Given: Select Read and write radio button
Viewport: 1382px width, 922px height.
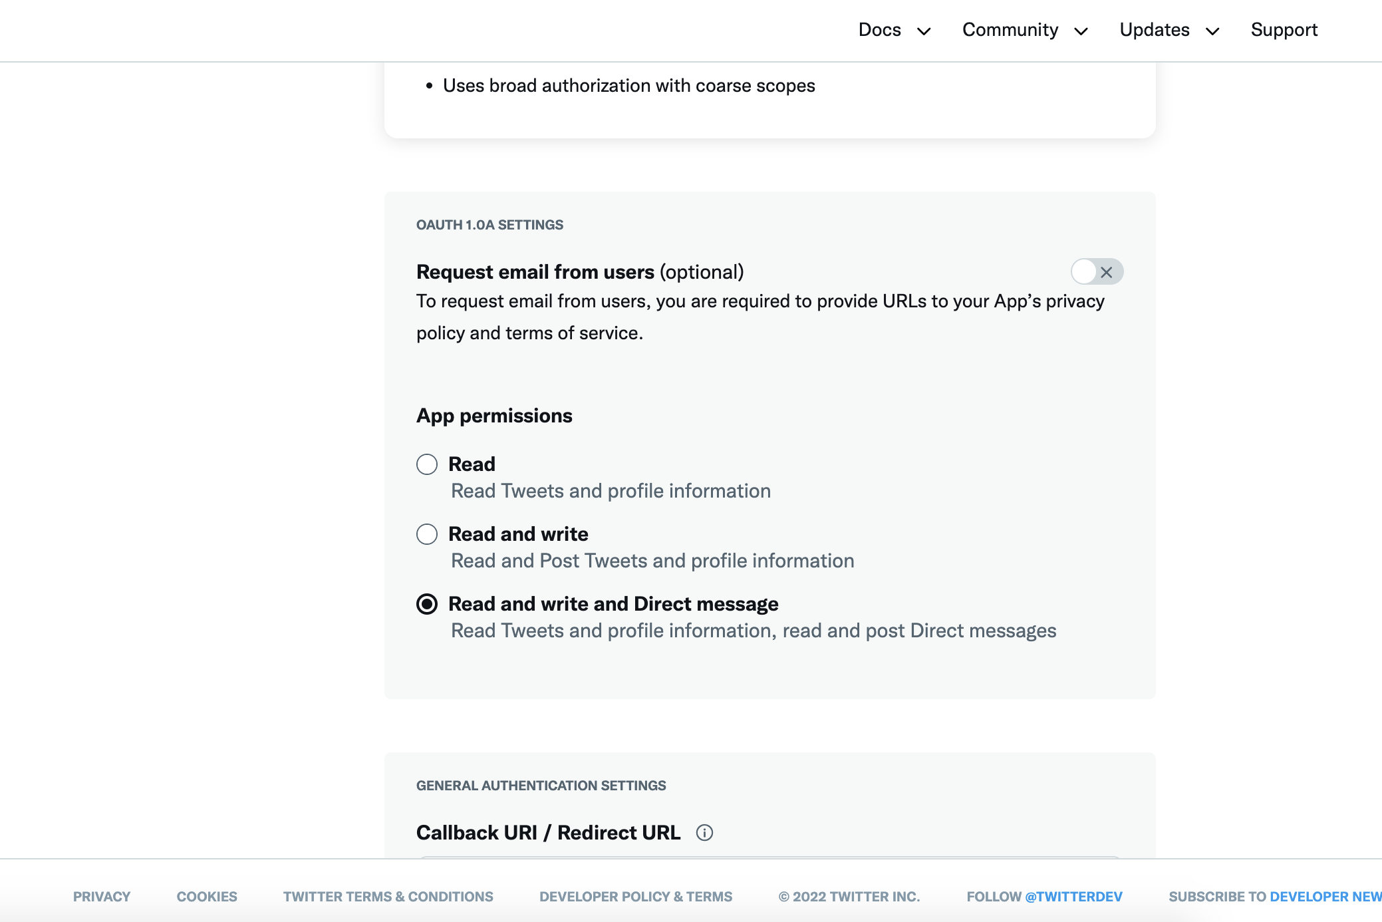Looking at the screenshot, I should click(x=427, y=534).
